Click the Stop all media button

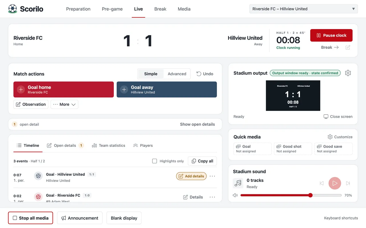31,218
